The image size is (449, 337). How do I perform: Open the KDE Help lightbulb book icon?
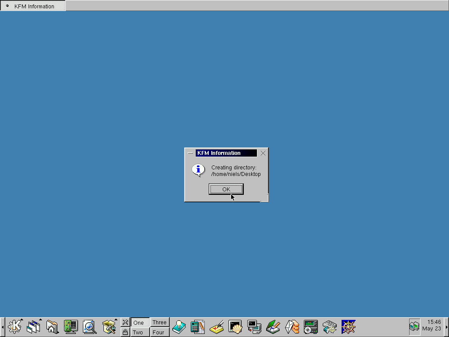(x=179, y=327)
